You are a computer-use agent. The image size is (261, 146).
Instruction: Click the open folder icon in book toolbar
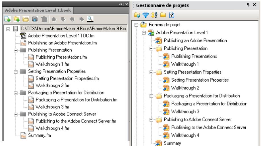tap(26, 19)
